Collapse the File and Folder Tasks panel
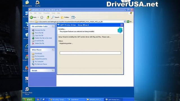 point(53,26)
